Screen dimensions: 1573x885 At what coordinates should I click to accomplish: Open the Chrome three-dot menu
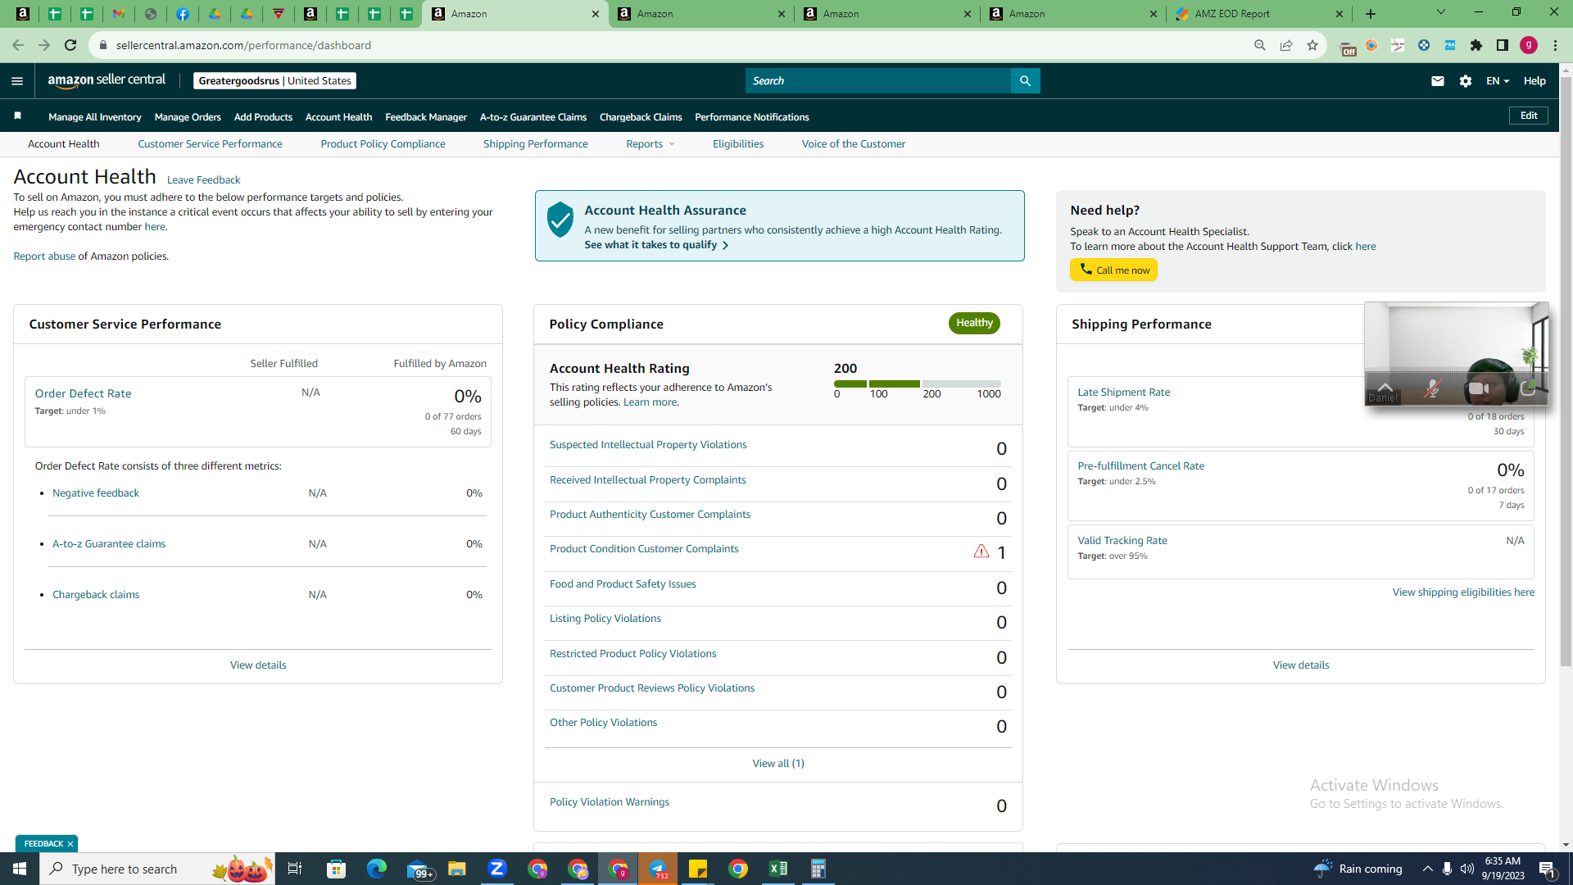(x=1555, y=45)
